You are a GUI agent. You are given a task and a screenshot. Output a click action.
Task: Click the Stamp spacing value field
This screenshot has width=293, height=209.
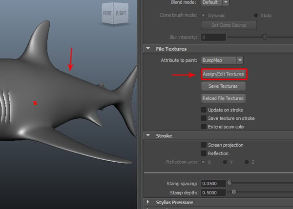(x=213, y=184)
